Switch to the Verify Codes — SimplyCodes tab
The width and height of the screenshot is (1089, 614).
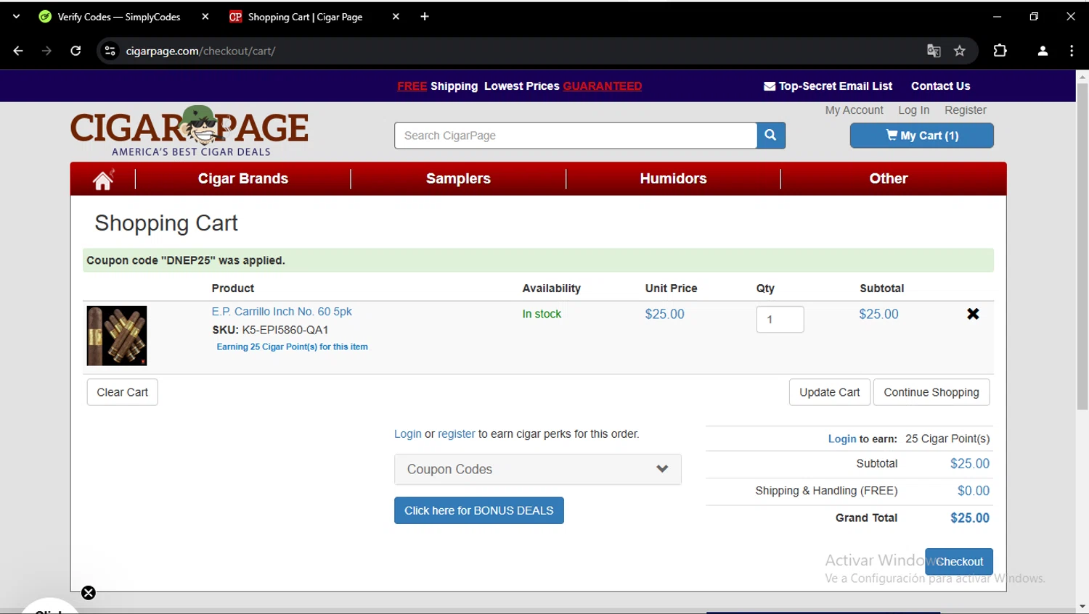pos(118,17)
